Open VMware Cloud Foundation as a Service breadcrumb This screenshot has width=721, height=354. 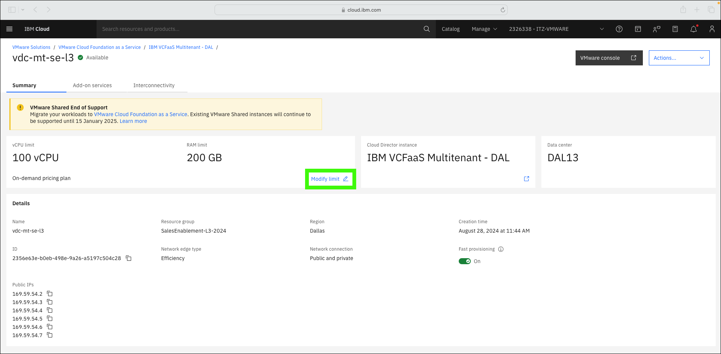click(x=100, y=47)
